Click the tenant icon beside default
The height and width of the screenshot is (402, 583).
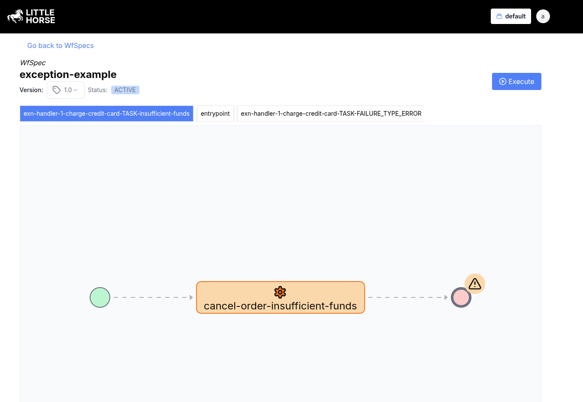tap(499, 16)
